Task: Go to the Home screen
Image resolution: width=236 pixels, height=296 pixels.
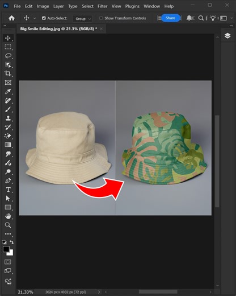Action: pos(11,18)
